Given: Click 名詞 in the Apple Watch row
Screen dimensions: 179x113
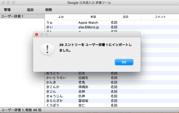Looking at the screenshot, I should pos(114,22).
